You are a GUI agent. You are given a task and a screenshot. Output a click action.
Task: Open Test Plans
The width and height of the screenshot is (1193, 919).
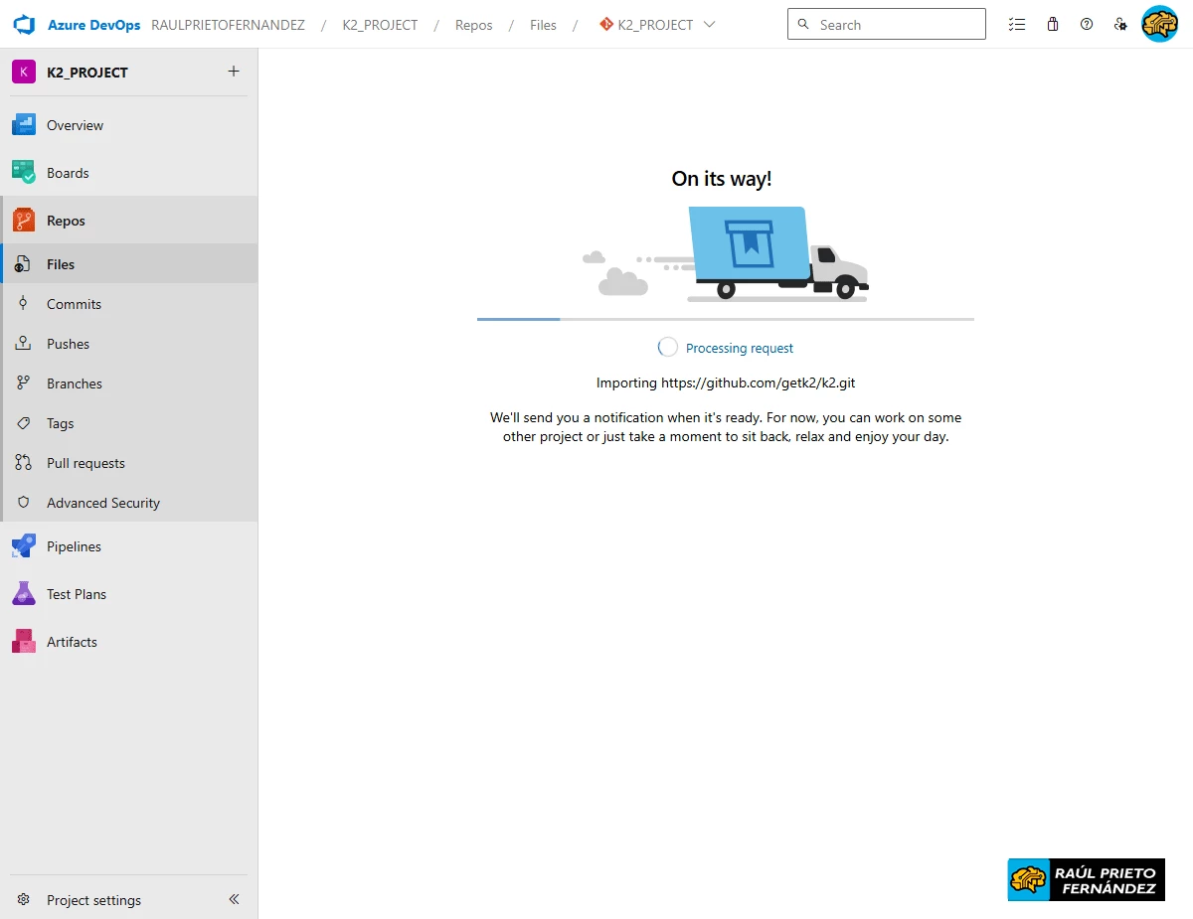77,593
